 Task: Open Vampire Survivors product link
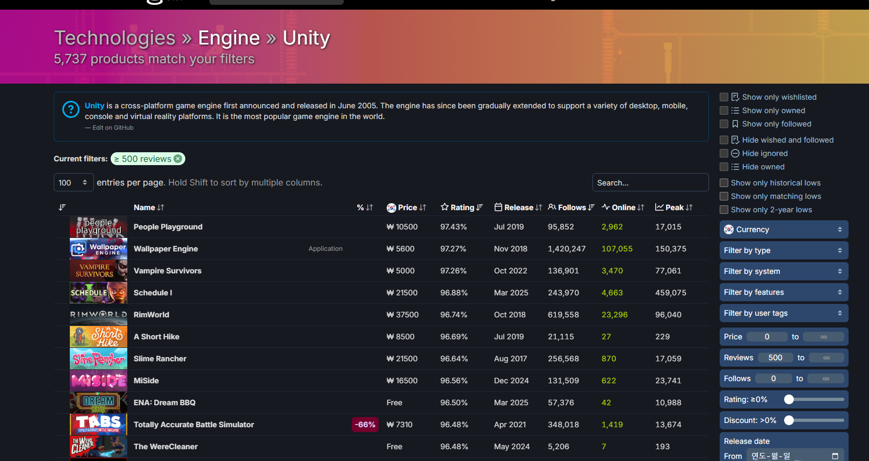point(168,271)
